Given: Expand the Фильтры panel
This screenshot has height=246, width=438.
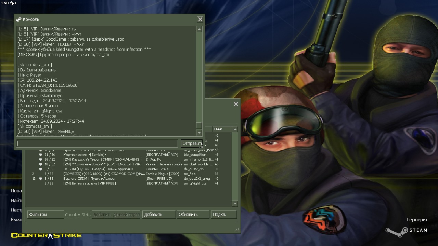Looking at the screenshot, I should (x=46, y=215).
